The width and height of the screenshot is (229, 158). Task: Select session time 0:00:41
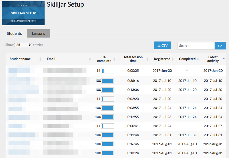click(133, 126)
